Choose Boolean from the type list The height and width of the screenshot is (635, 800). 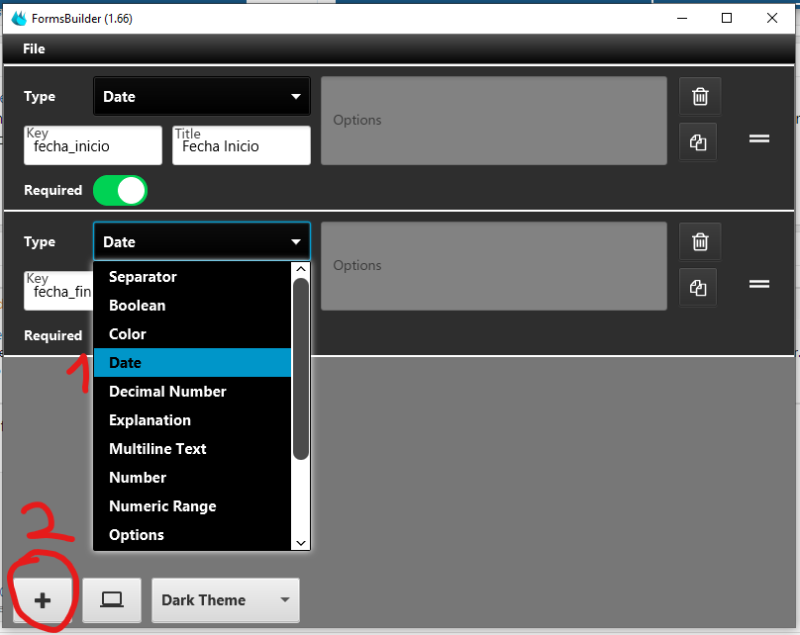[x=192, y=306]
